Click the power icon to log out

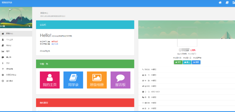coord(3,81)
